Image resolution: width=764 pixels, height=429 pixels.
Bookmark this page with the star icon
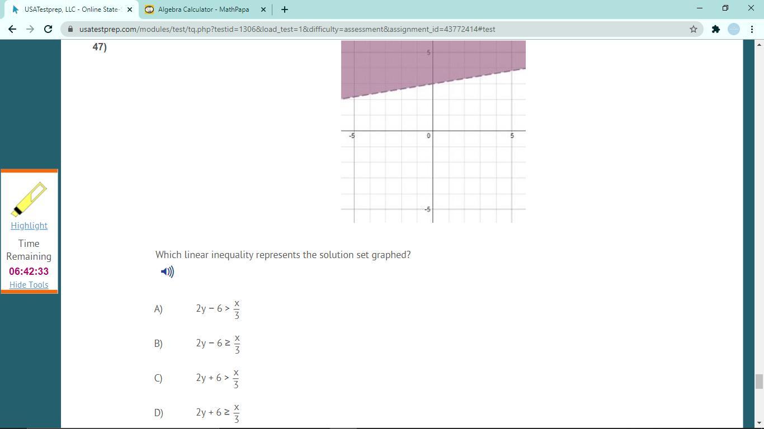pyautogui.click(x=693, y=29)
